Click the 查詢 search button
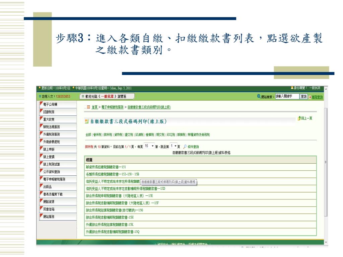 pyautogui.click(x=303, y=96)
